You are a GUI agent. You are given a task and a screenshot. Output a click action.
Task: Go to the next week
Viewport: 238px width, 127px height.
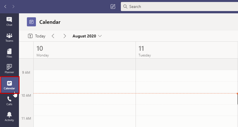click(x=65, y=36)
